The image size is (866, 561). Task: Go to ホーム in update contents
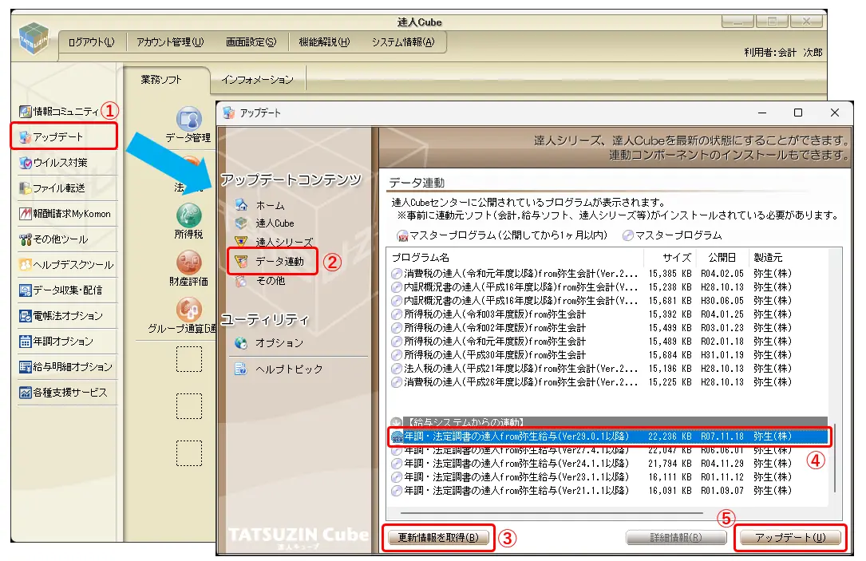(270, 205)
